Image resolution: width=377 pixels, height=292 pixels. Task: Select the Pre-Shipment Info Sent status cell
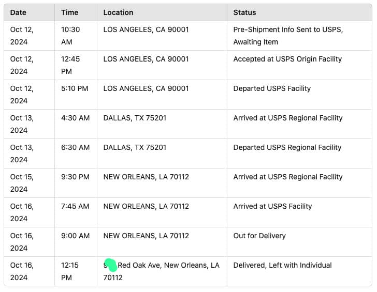pos(288,36)
